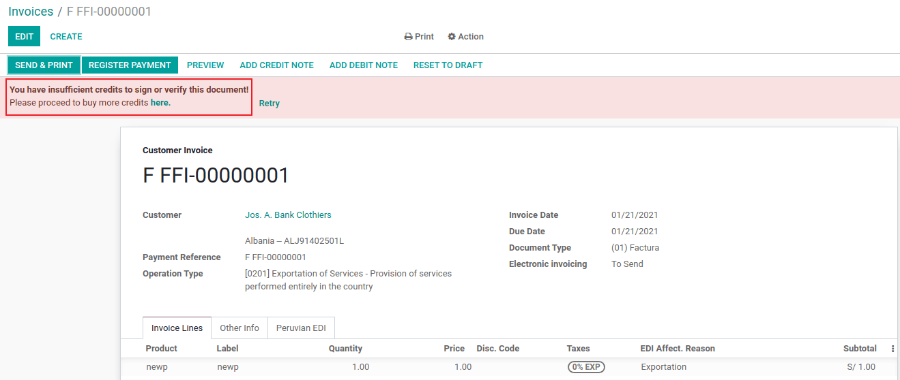Click Retry in the error banner
This screenshot has height=380, width=900.
coord(269,104)
